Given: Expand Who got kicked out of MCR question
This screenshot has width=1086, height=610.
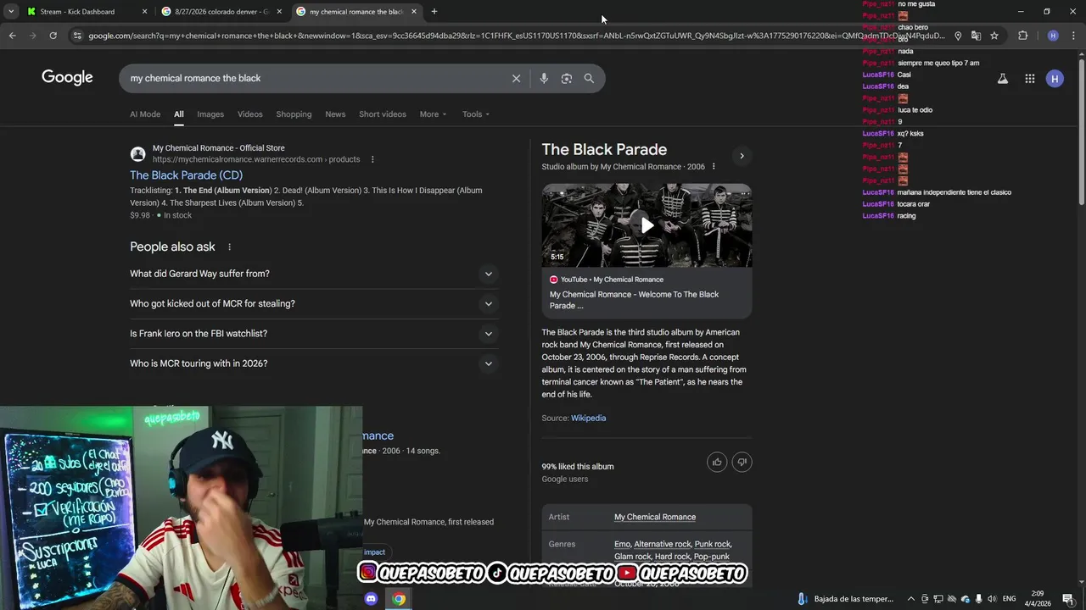Looking at the screenshot, I should tap(314, 303).
